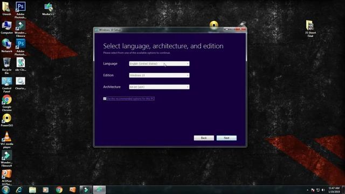Open the Control Panel desktop icon
The height and width of the screenshot is (194, 345).
(x=6, y=85)
